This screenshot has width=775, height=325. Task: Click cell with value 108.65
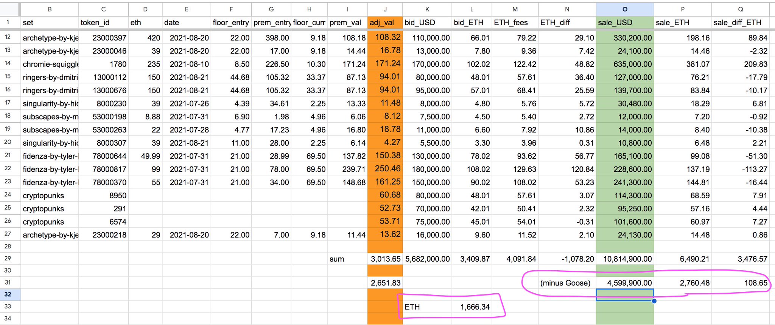pyautogui.click(x=740, y=283)
